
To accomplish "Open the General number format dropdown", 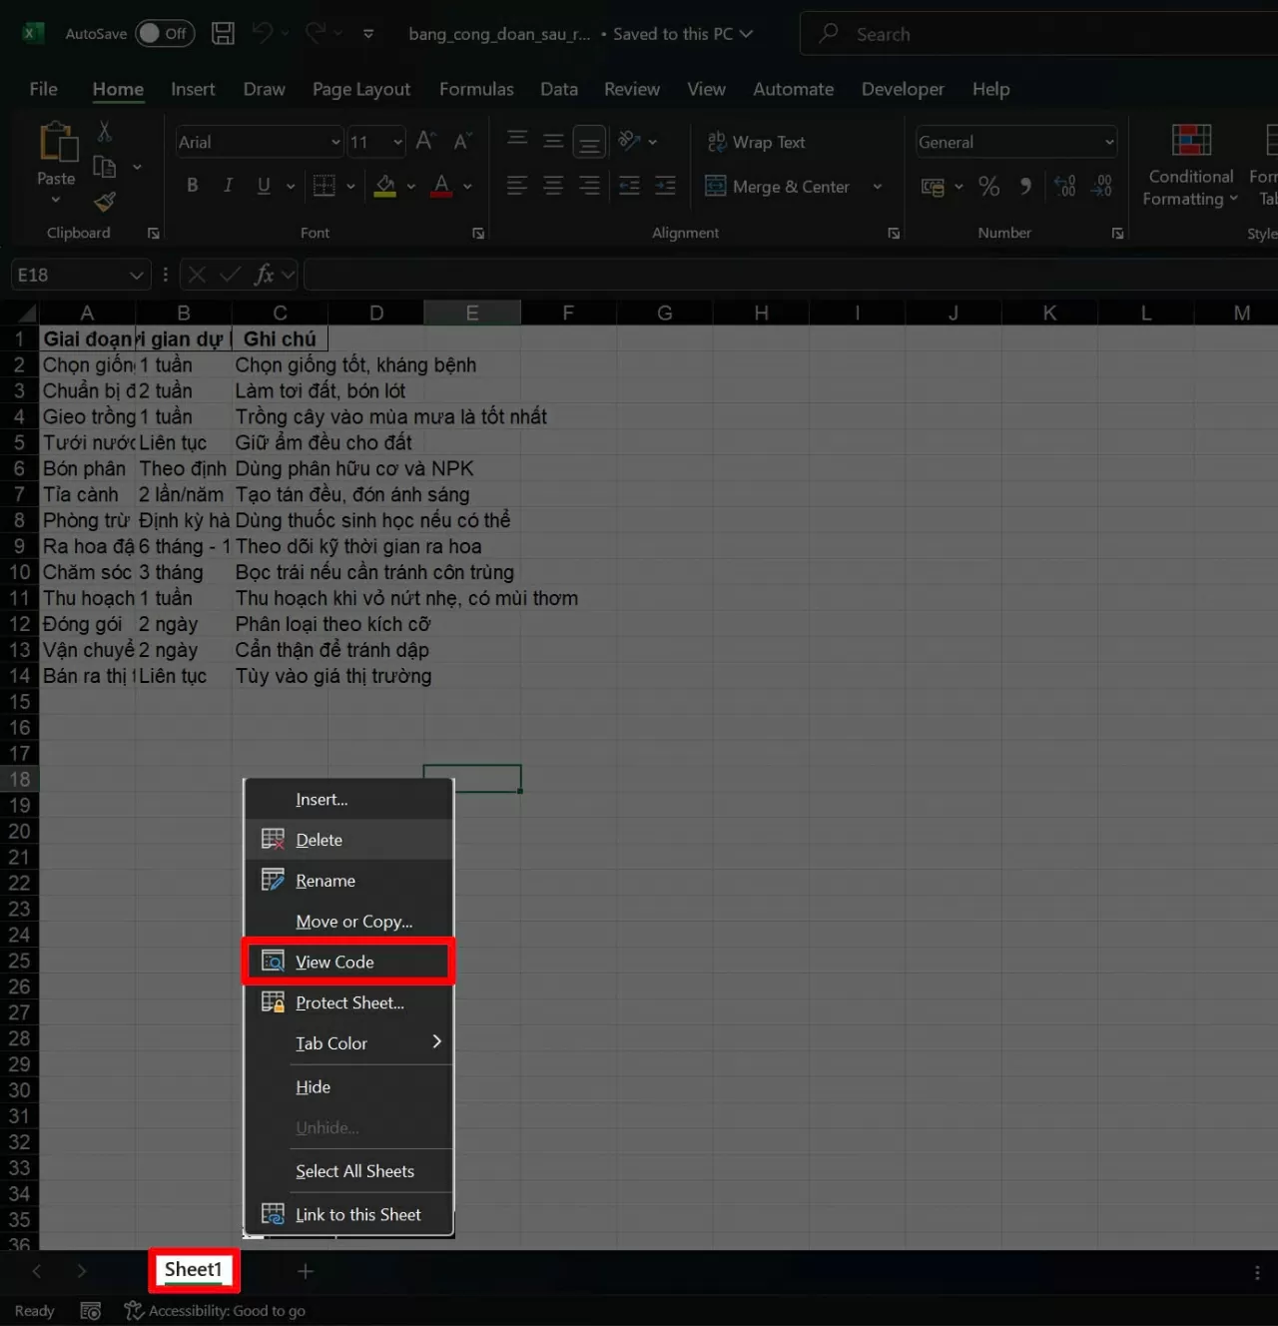I will (1107, 142).
